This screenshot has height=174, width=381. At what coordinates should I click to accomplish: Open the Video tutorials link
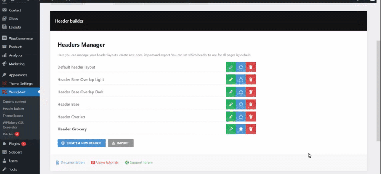[x=105, y=162]
